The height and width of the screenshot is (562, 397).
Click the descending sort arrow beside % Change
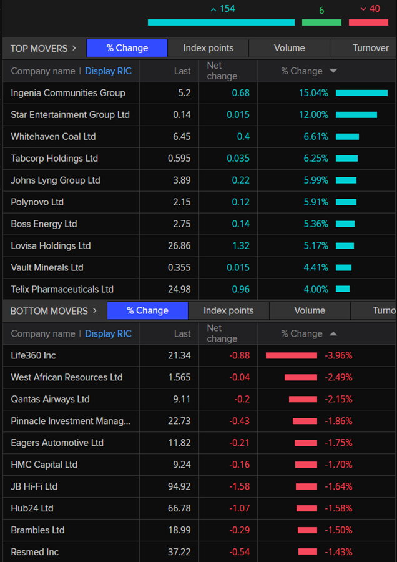(333, 71)
